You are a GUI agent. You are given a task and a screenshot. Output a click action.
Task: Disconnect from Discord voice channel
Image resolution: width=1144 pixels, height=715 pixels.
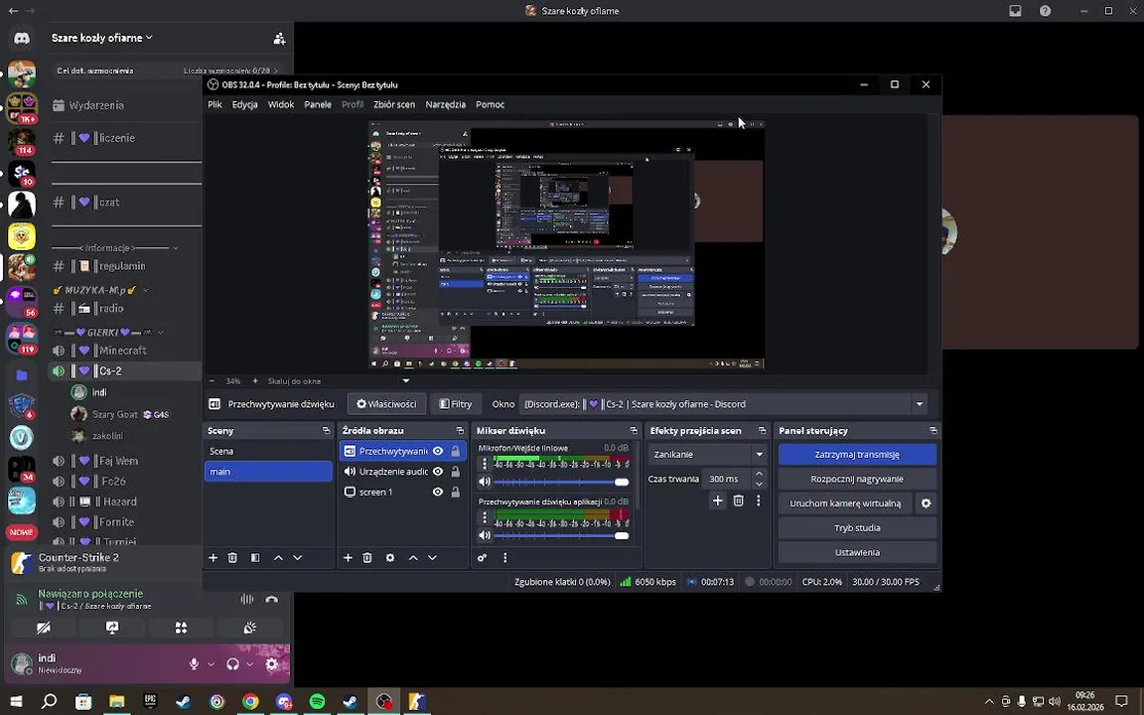click(x=271, y=599)
